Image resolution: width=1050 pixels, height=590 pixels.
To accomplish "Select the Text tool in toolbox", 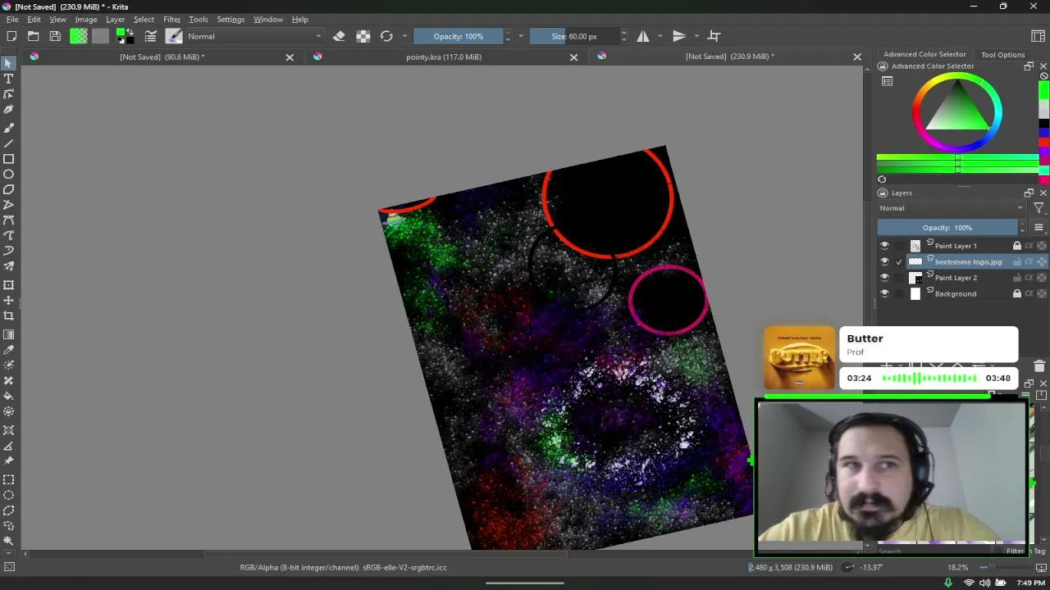I will [8, 79].
